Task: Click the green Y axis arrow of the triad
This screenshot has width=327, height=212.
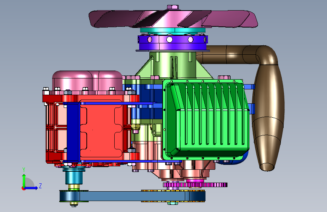Action: (x=24, y=180)
